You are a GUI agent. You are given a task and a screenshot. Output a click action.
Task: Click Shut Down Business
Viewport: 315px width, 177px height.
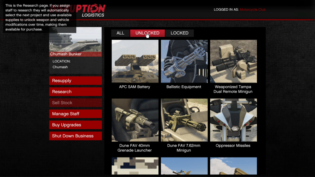point(76,136)
